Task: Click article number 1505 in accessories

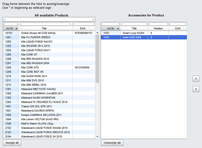Action: (106, 37)
